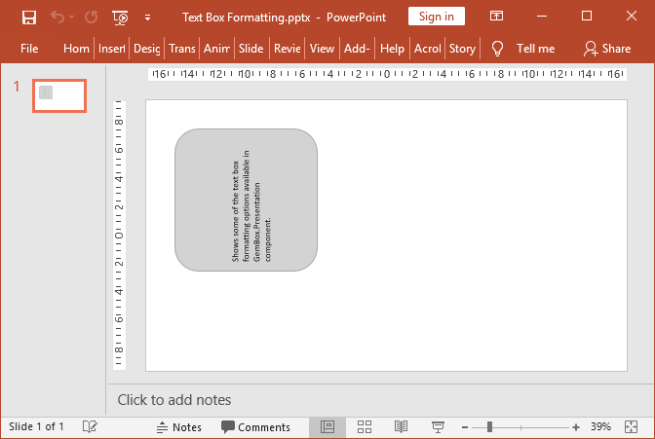Start Slide Show from status bar
Screen dimensions: 655x439
point(439,427)
